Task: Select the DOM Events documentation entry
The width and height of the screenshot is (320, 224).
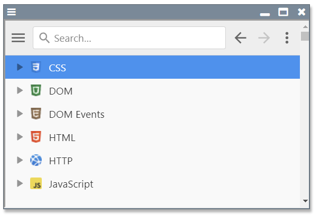Action: point(77,114)
